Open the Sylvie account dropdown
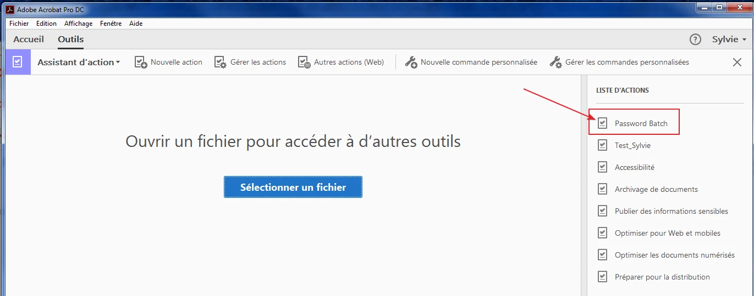754x296 pixels. click(729, 39)
